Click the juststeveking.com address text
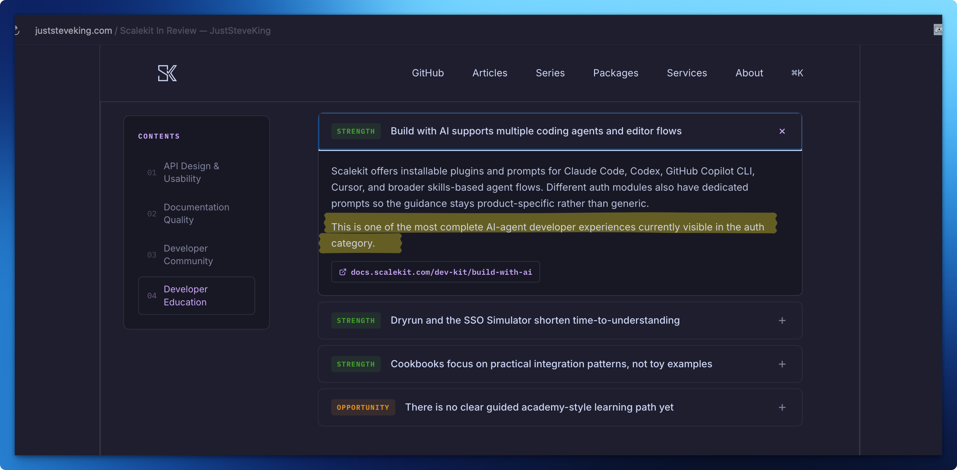The width and height of the screenshot is (957, 470). click(74, 30)
